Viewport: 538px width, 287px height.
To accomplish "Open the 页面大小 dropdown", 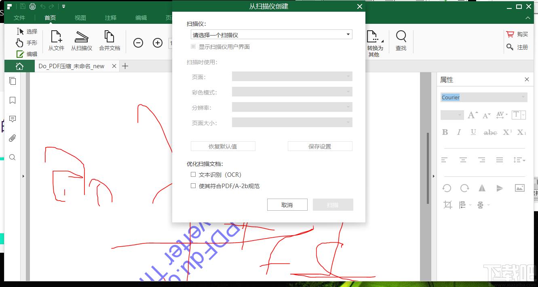I will pyautogui.click(x=292, y=123).
